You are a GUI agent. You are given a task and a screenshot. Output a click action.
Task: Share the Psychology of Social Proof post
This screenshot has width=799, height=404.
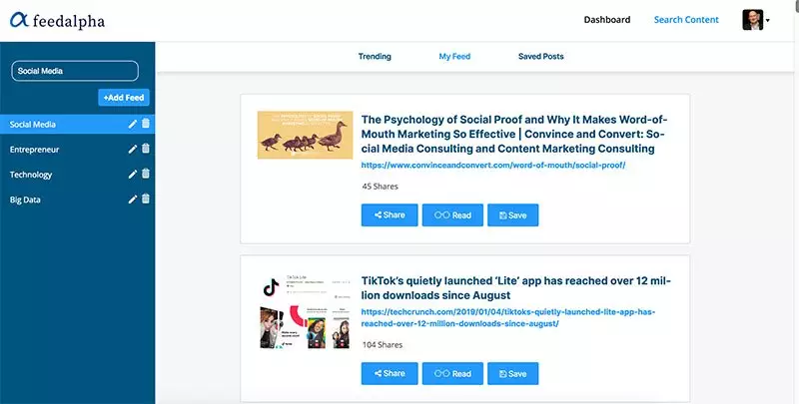(390, 215)
